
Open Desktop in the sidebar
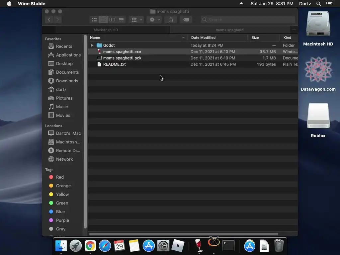(x=64, y=63)
